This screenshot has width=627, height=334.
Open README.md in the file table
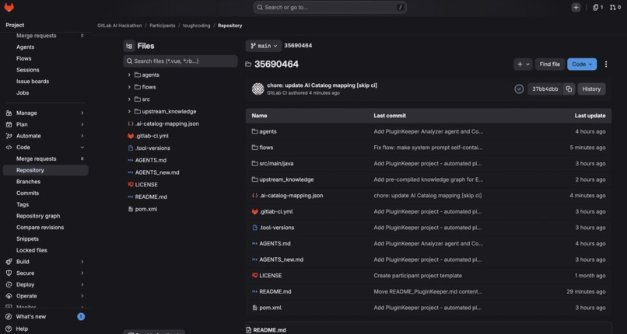(x=275, y=292)
